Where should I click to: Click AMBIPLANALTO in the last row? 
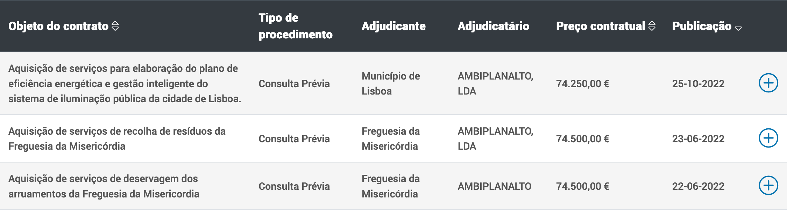pyautogui.click(x=494, y=186)
